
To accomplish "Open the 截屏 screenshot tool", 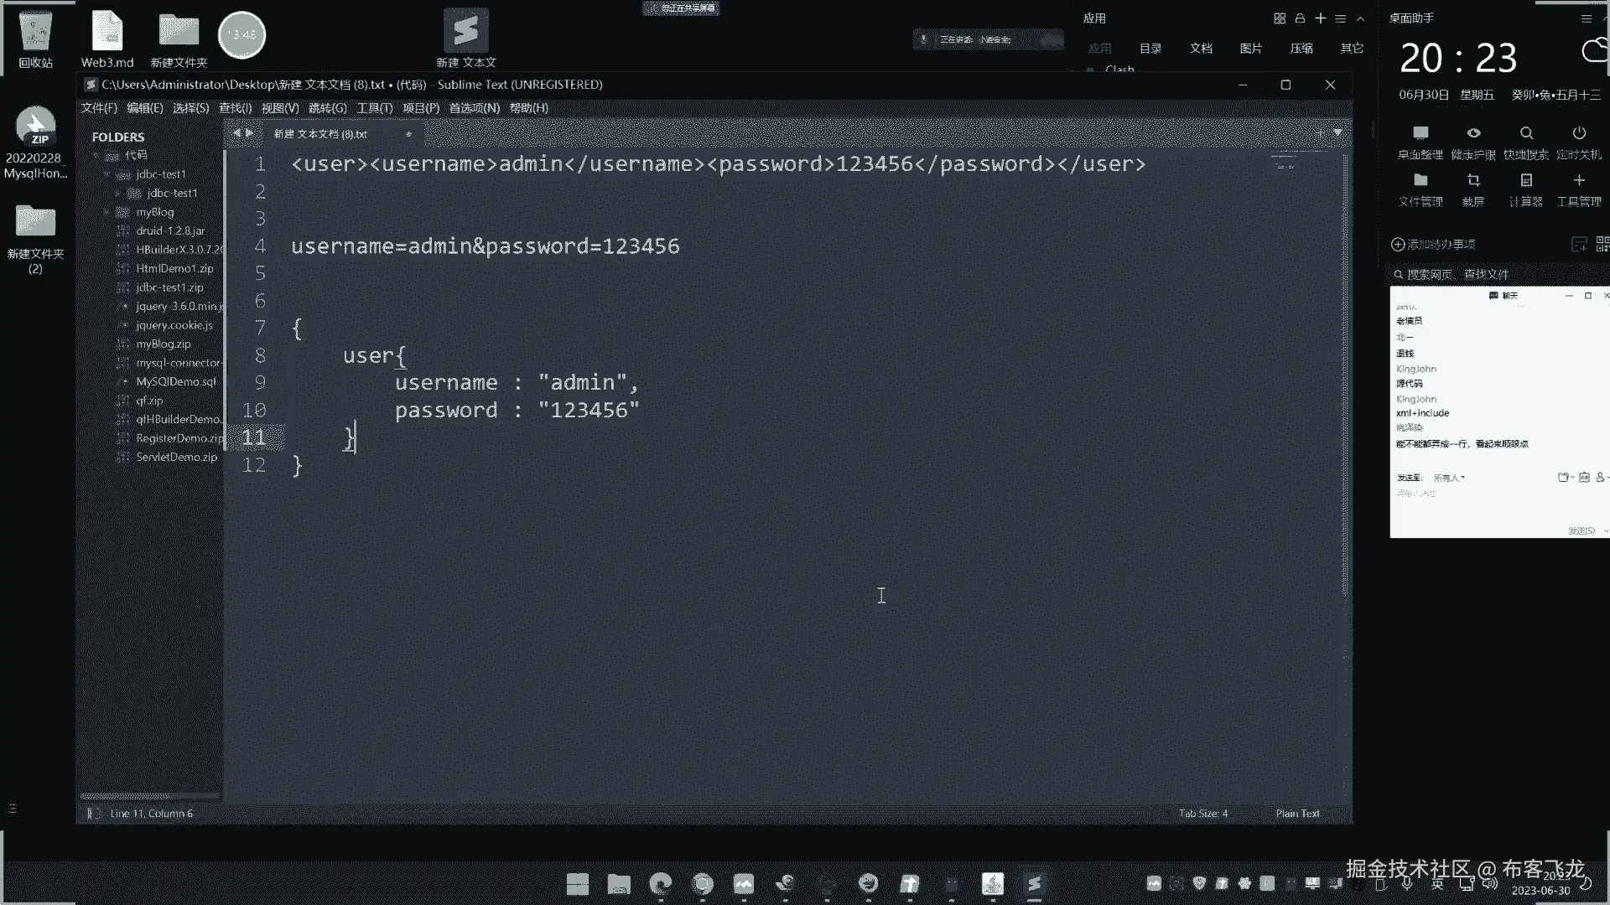I will [x=1473, y=181].
